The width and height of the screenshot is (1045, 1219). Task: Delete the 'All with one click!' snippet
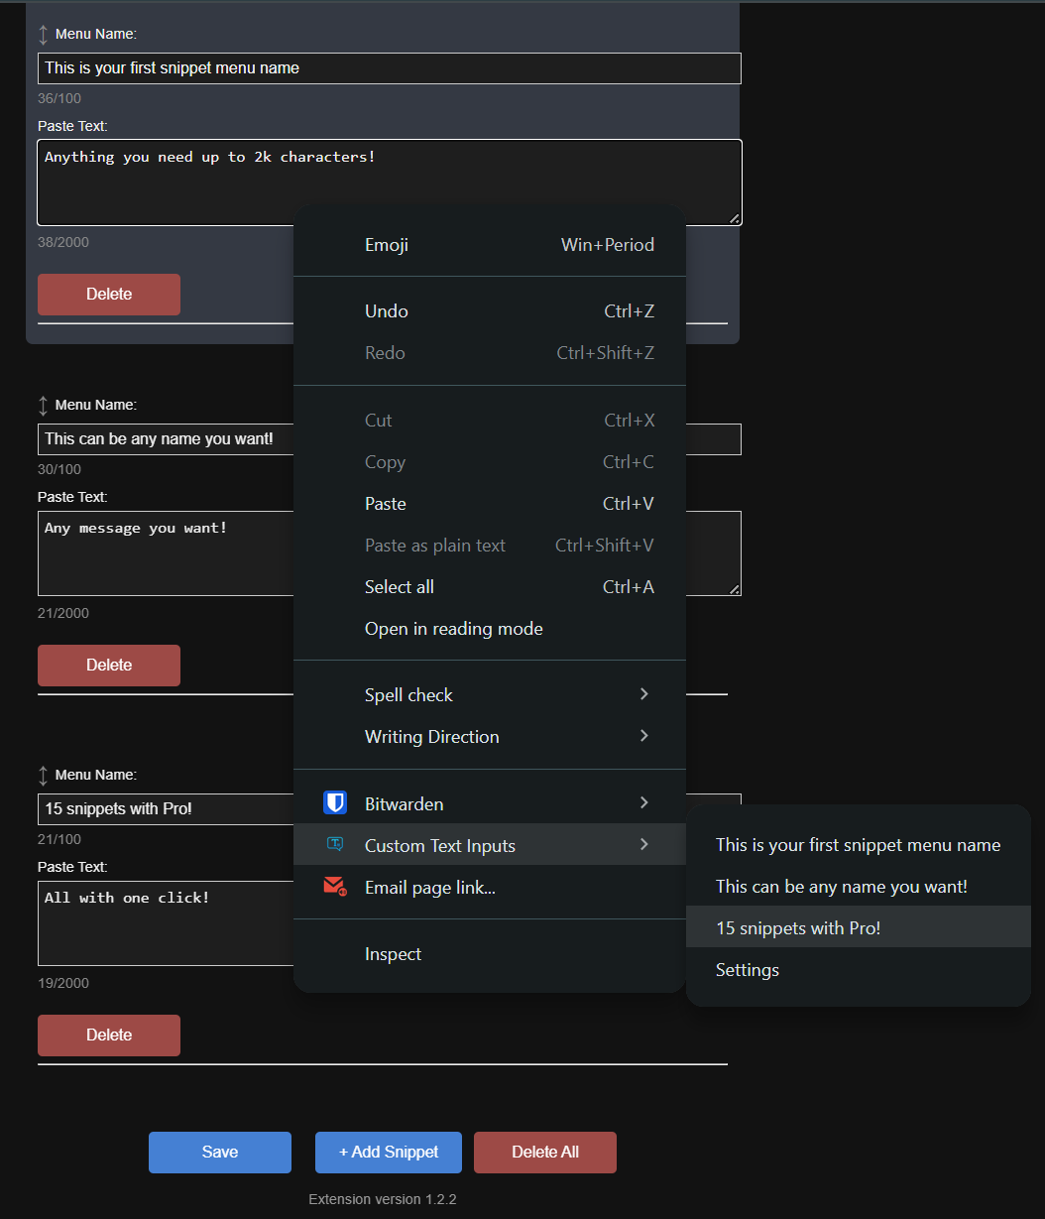[x=109, y=1036]
